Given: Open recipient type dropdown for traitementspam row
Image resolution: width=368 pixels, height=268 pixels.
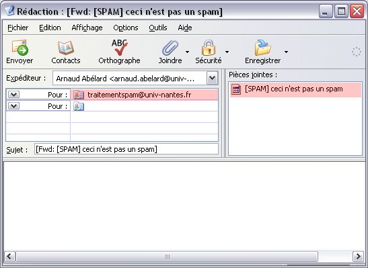Looking at the screenshot, I should (13, 95).
